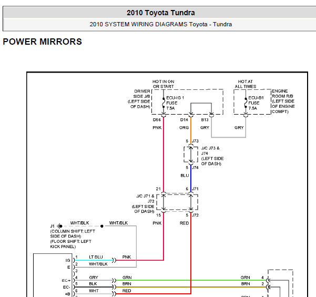Click the ECU-B1 fuse symbol
This screenshot has height=297, width=316.
tap(246, 103)
